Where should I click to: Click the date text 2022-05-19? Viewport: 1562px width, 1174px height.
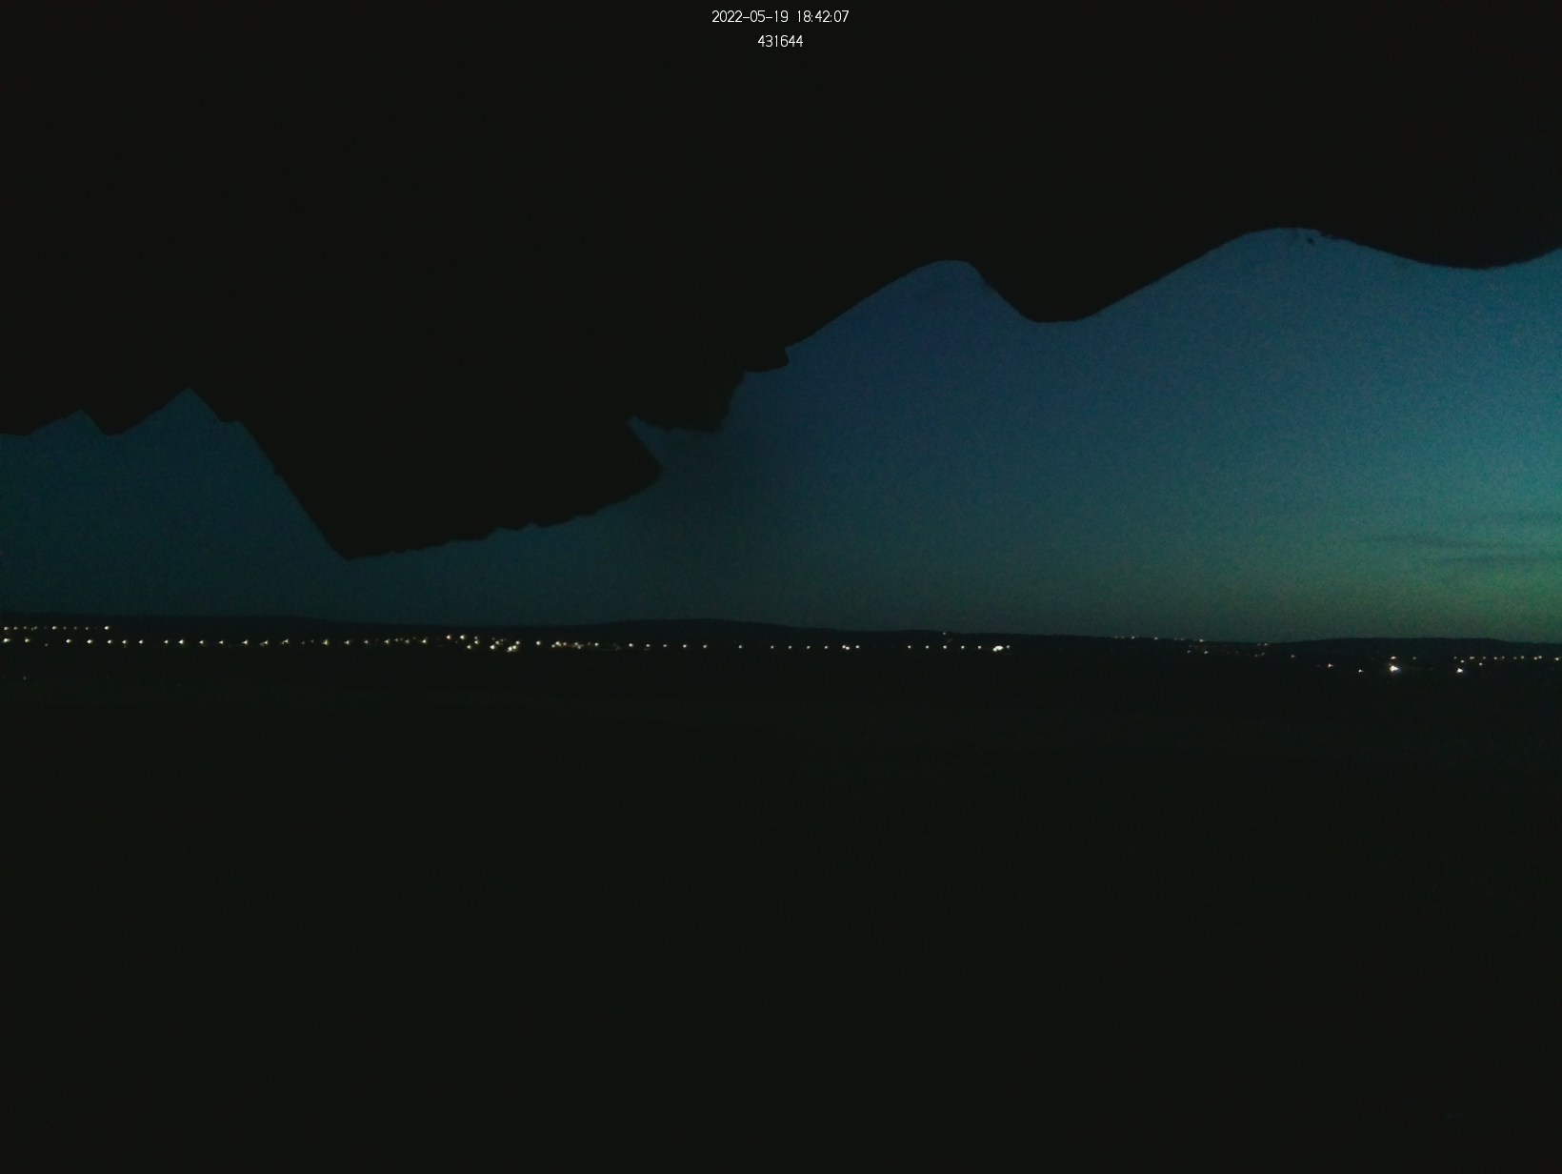pos(750,17)
